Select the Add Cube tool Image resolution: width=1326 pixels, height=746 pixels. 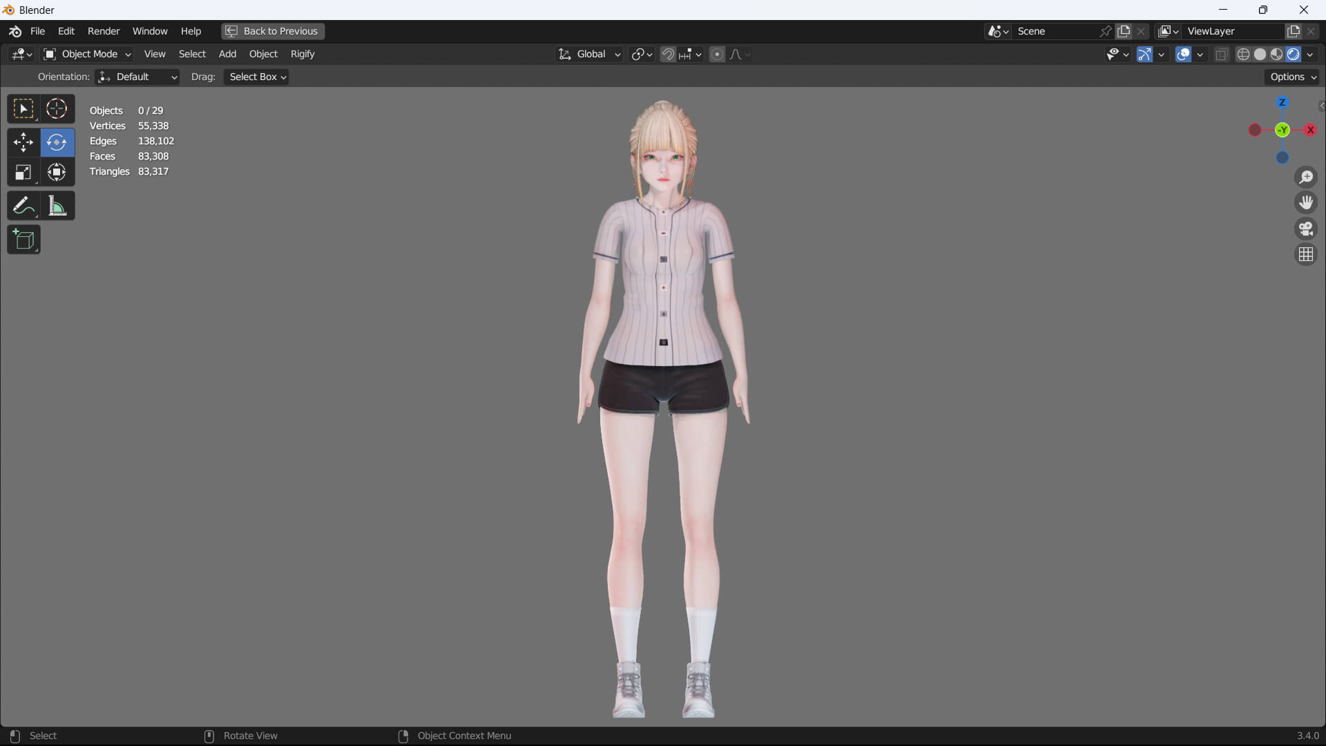(23, 240)
